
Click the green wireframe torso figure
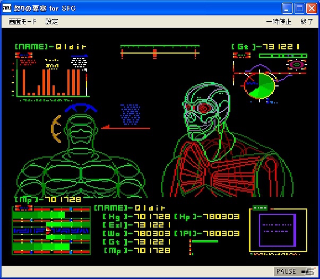[x=81, y=156]
